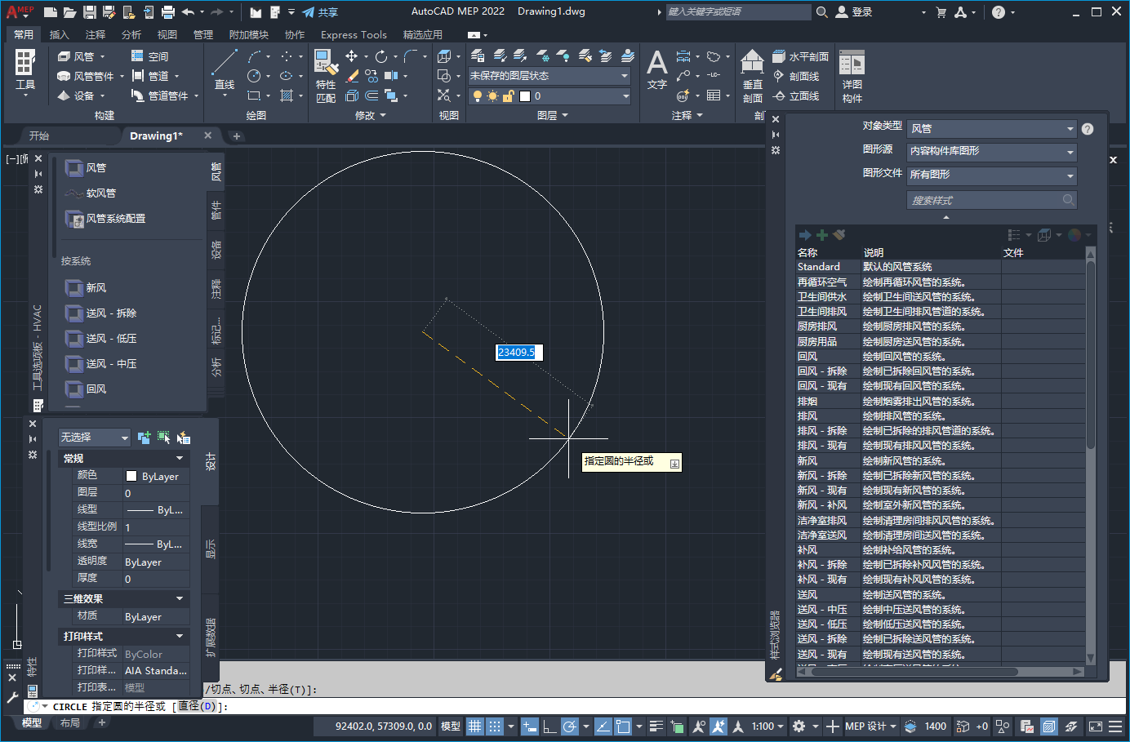Image resolution: width=1130 pixels, height=742 pixels.
Task: Toggle grid display in the status bar
Action: click(474, 726)
